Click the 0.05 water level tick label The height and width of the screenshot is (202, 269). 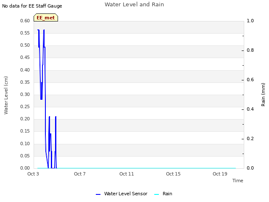25,156
